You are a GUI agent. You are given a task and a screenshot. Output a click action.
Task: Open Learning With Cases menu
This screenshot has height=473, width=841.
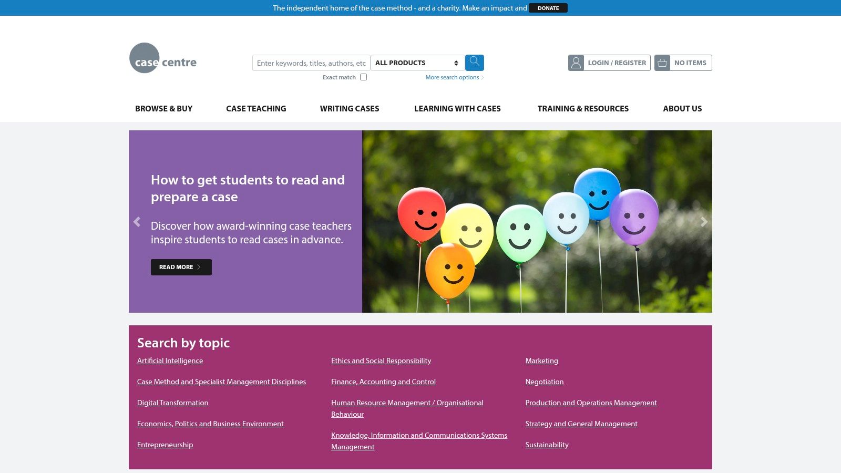click(x=457, y=108)
